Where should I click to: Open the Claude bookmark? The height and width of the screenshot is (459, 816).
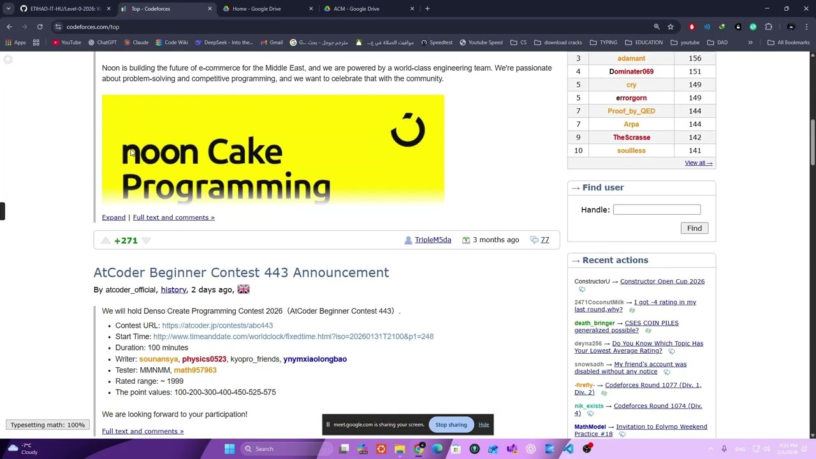coord(136,43)
